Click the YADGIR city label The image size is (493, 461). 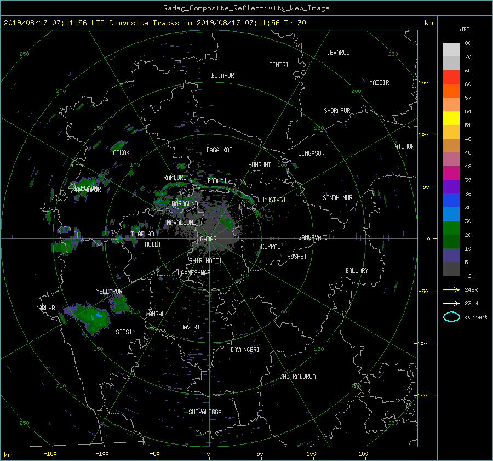(x=379, y=83)
